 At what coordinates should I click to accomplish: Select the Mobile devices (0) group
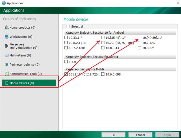point(29,83)
